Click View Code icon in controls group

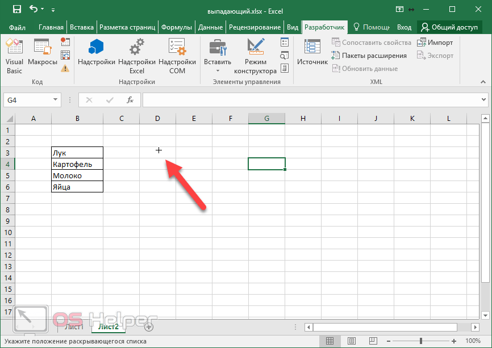(285, 56)
